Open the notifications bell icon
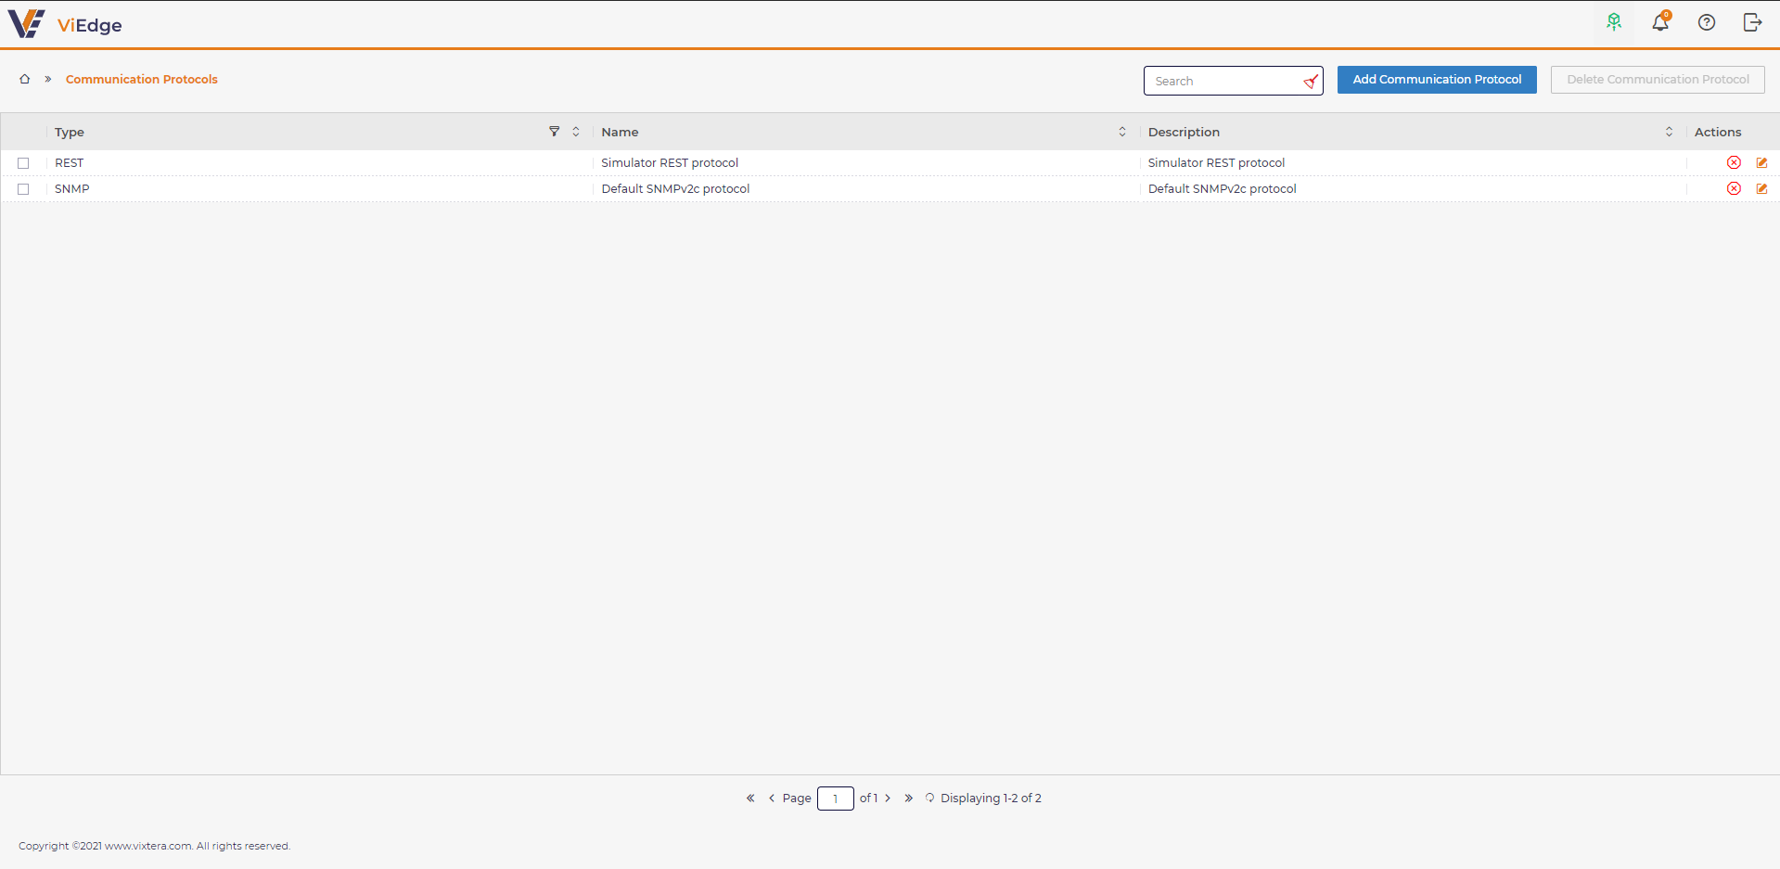 coord(1660,22)
